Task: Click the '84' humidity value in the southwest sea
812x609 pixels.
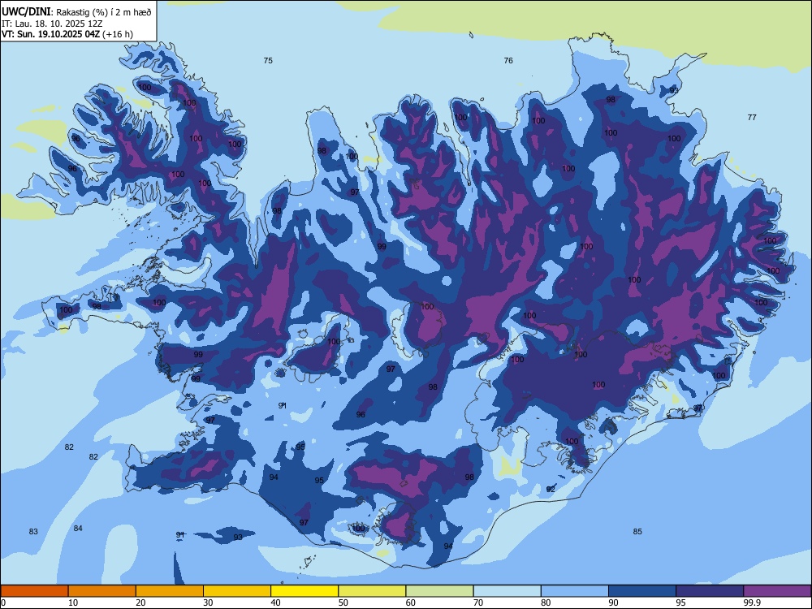Action: tap(78, 529)
